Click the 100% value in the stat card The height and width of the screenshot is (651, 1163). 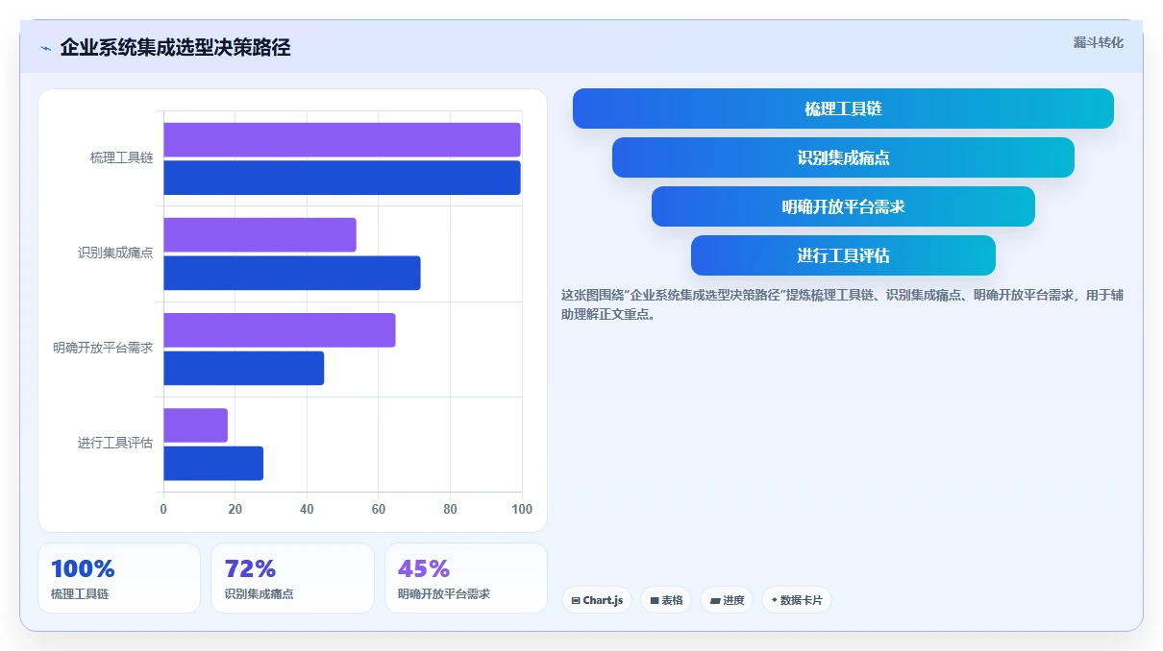point(83,568)
